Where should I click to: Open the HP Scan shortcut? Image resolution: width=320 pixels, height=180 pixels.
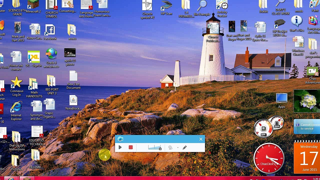pos(166,8)
